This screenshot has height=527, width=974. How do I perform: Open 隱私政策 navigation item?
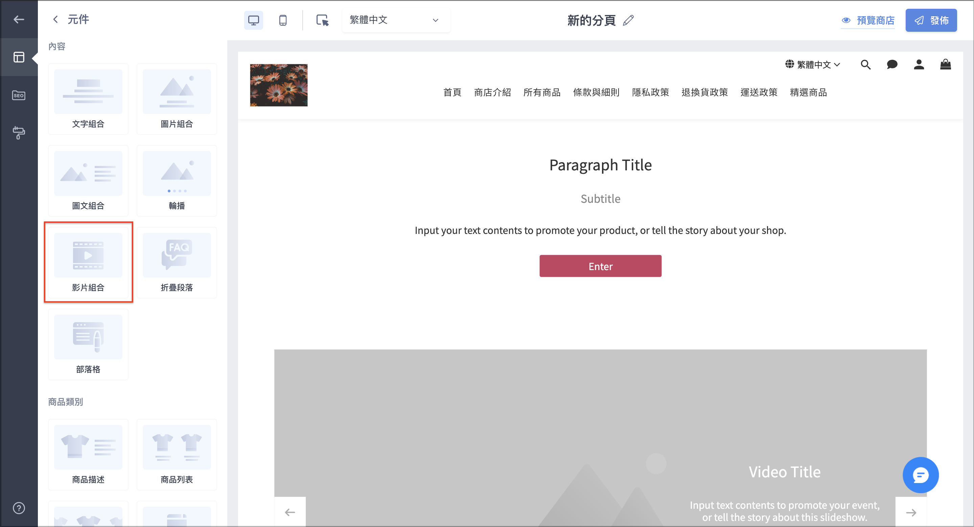point(650,92)
